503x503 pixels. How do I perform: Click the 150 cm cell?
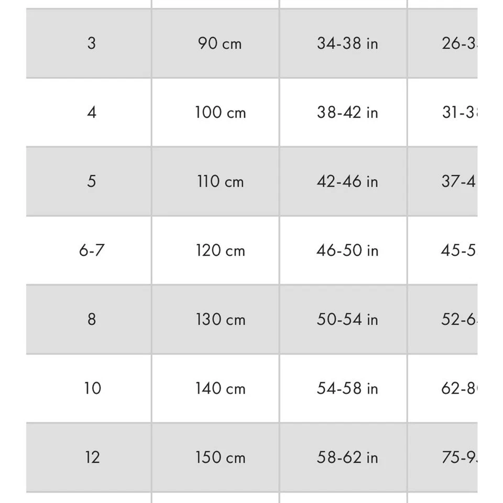click(220, 457)
